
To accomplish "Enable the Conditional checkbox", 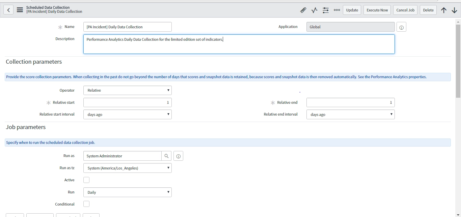I will click(x=86, y=204).
